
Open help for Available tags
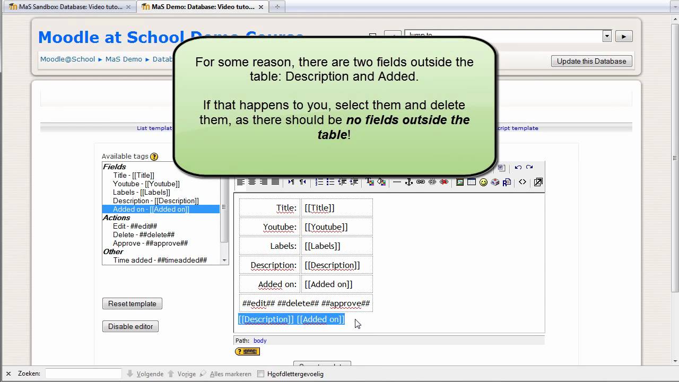coord(154,157)
